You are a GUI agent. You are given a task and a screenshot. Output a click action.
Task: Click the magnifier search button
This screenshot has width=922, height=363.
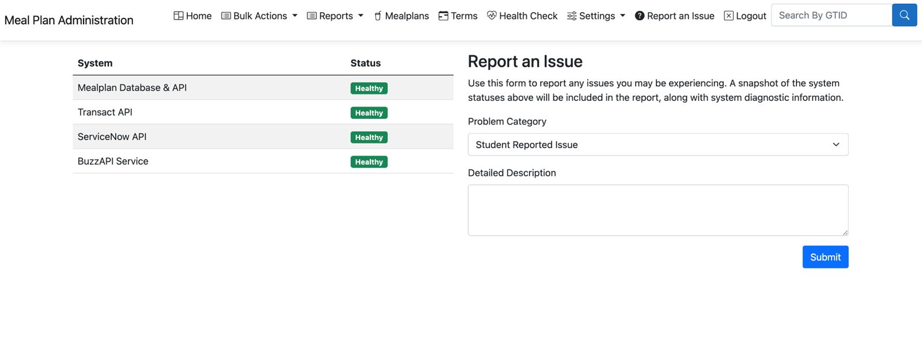[905, 15]
